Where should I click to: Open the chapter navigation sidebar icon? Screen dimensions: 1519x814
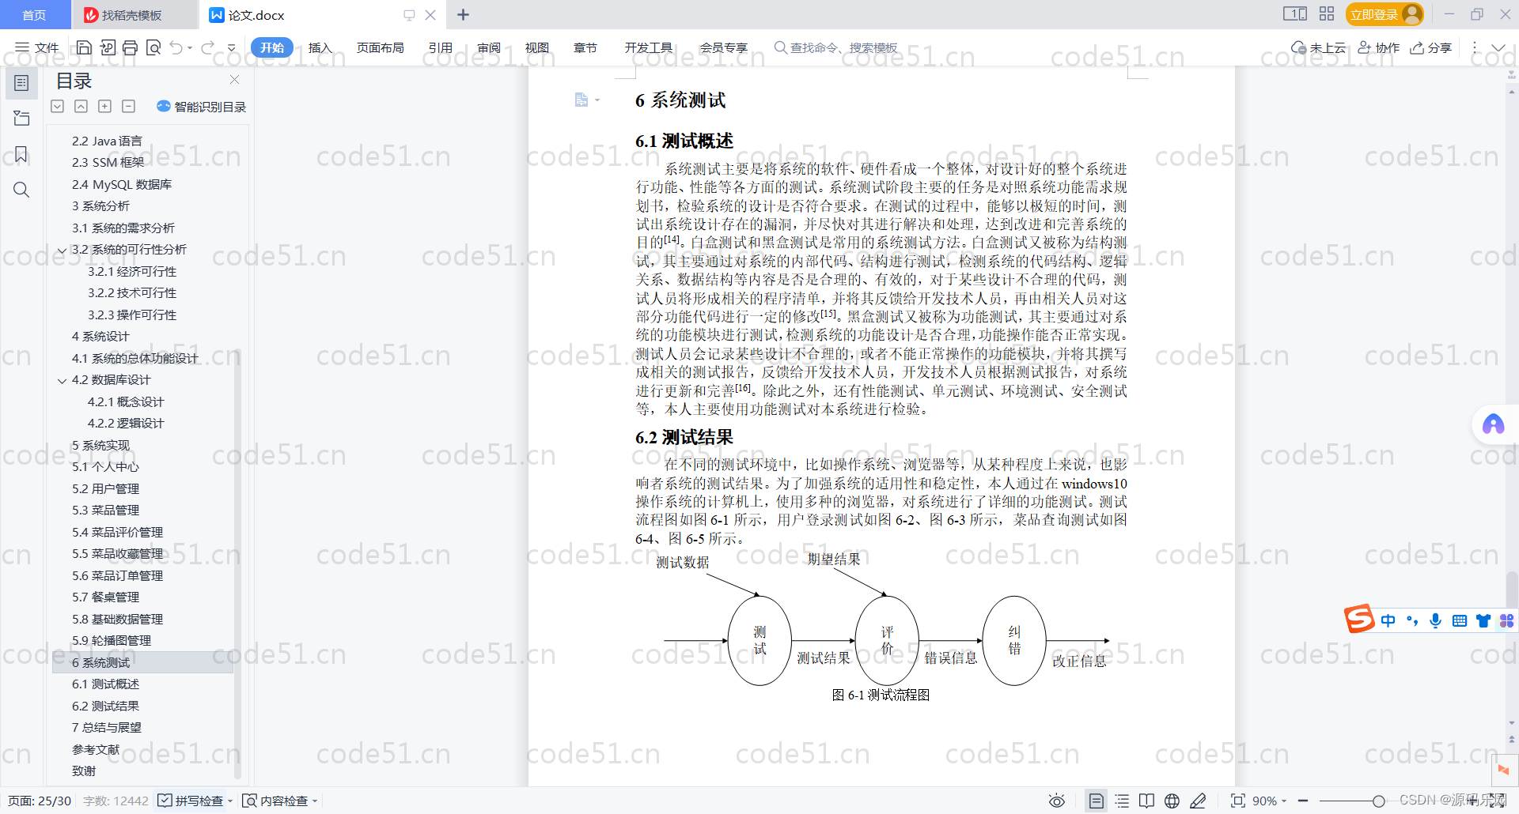21,119
